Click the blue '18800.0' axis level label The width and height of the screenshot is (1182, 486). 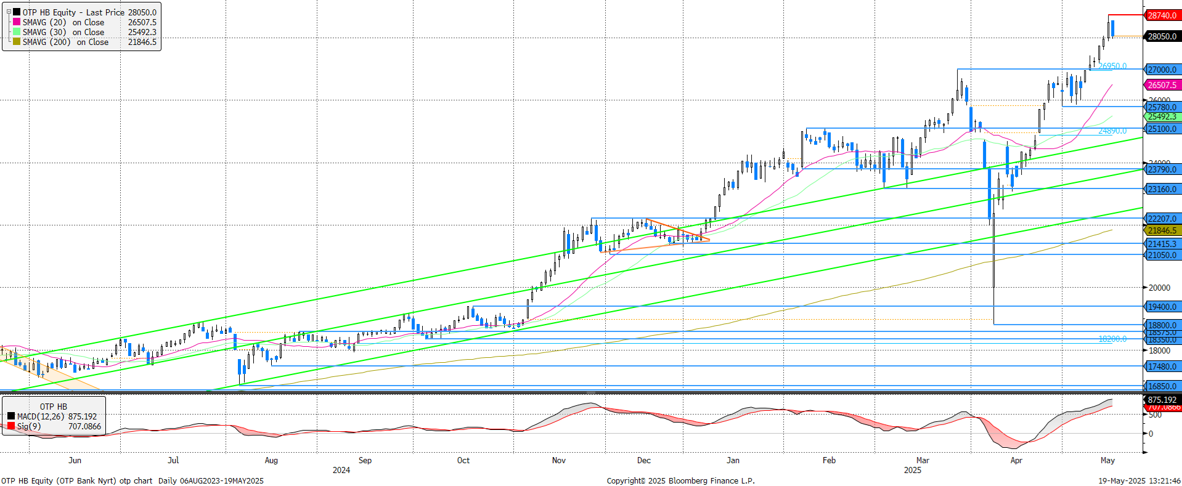(1162, 325)
